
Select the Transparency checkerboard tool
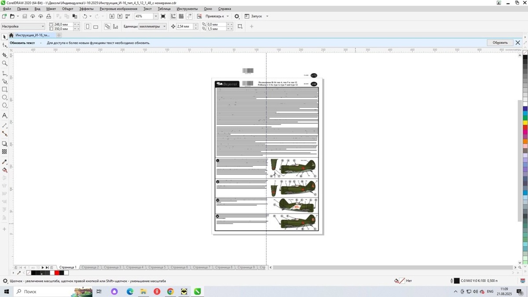click(x=4, y=152)
